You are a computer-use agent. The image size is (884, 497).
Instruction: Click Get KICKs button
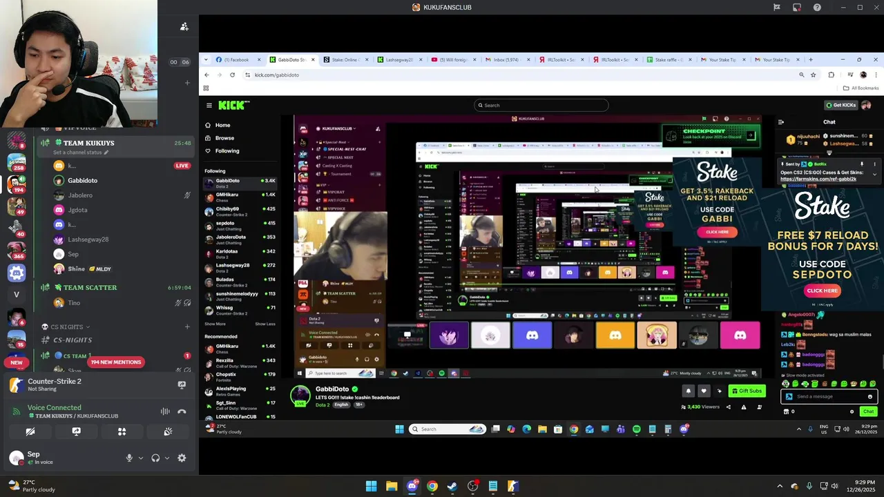point(841,105)
